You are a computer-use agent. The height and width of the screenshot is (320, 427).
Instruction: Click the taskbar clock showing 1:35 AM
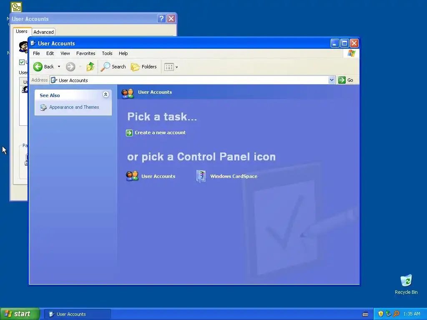(412, 314)
